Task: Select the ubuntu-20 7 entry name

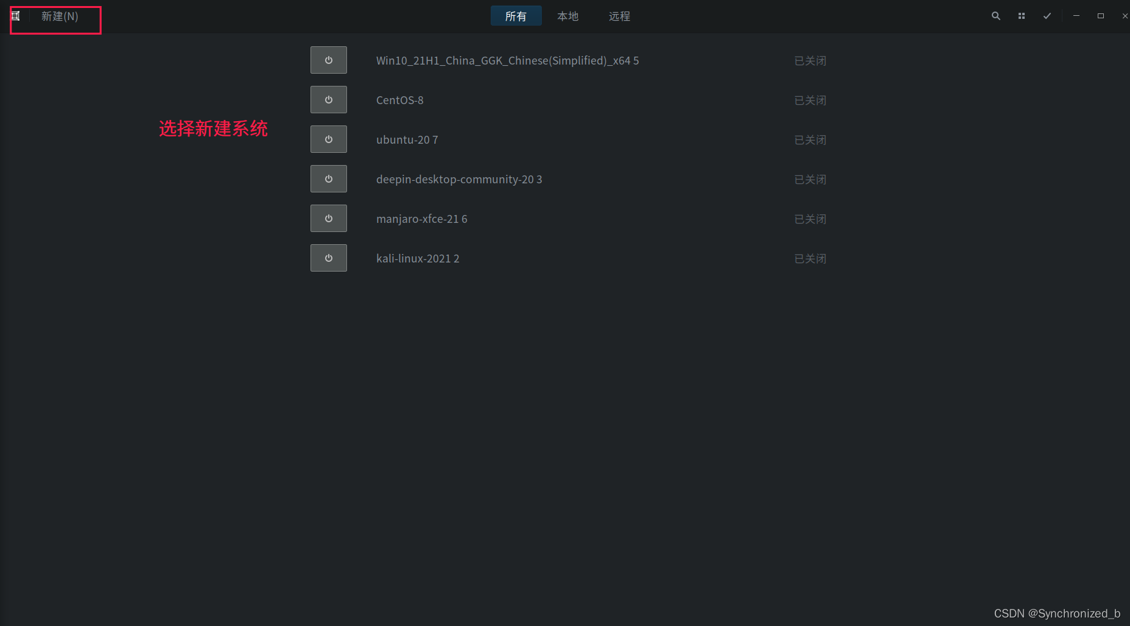Action: point(407,140)
